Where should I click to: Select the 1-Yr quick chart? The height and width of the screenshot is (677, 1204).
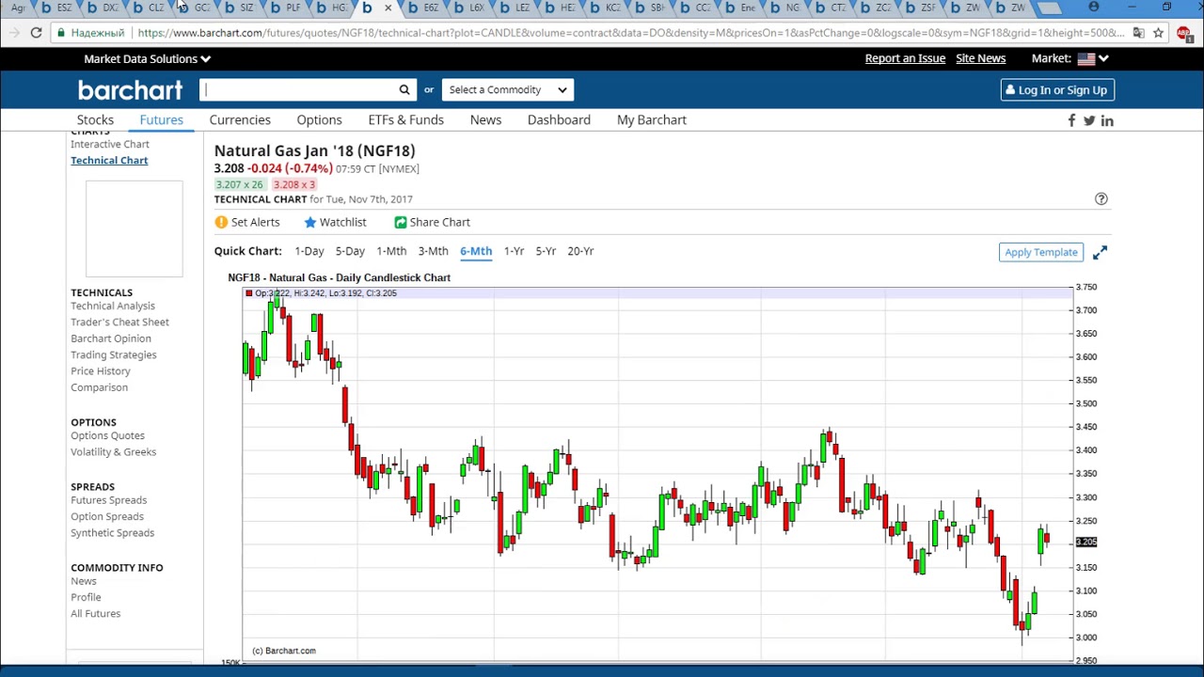tap(514, 251)
